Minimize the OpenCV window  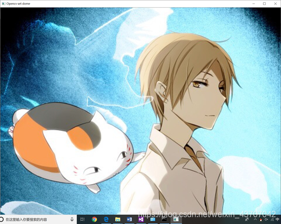pyautogui.click(x=254, y=4)
